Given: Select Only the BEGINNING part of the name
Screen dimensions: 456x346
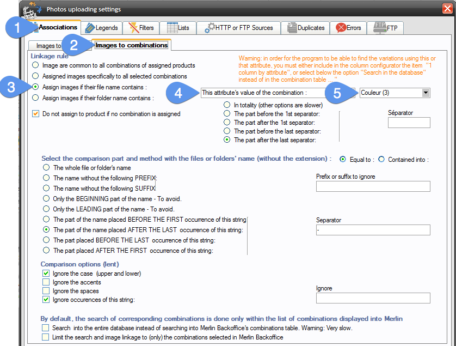Looking at the screenshot, I should [46, 198].
